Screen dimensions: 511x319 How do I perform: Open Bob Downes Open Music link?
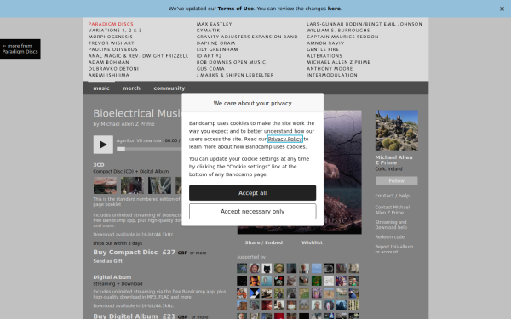[x=231, y=62]
